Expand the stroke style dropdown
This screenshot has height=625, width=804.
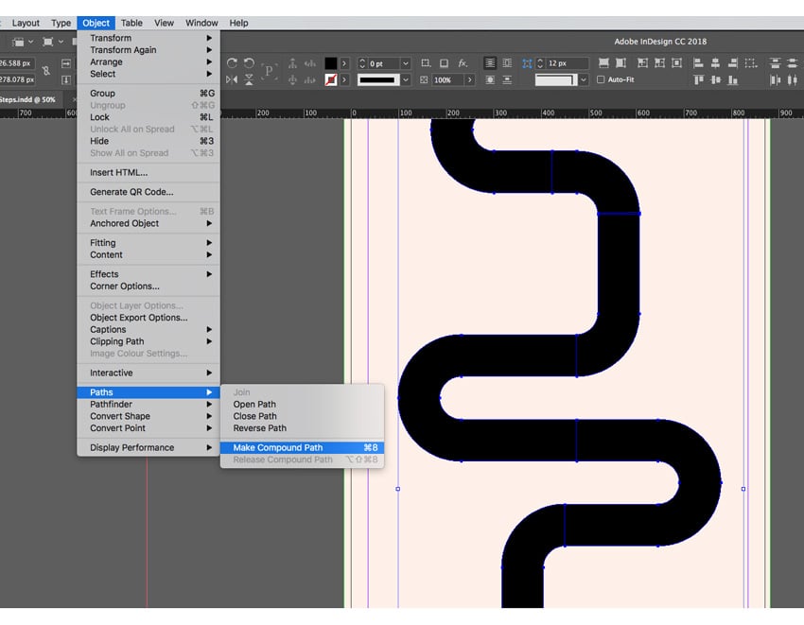407,80
